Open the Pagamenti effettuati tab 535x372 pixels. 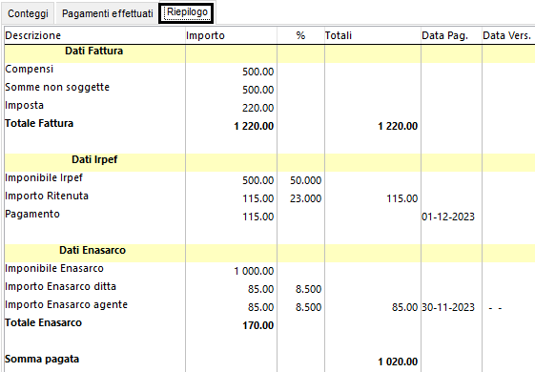pyautogui.click(x=107, y=13)
